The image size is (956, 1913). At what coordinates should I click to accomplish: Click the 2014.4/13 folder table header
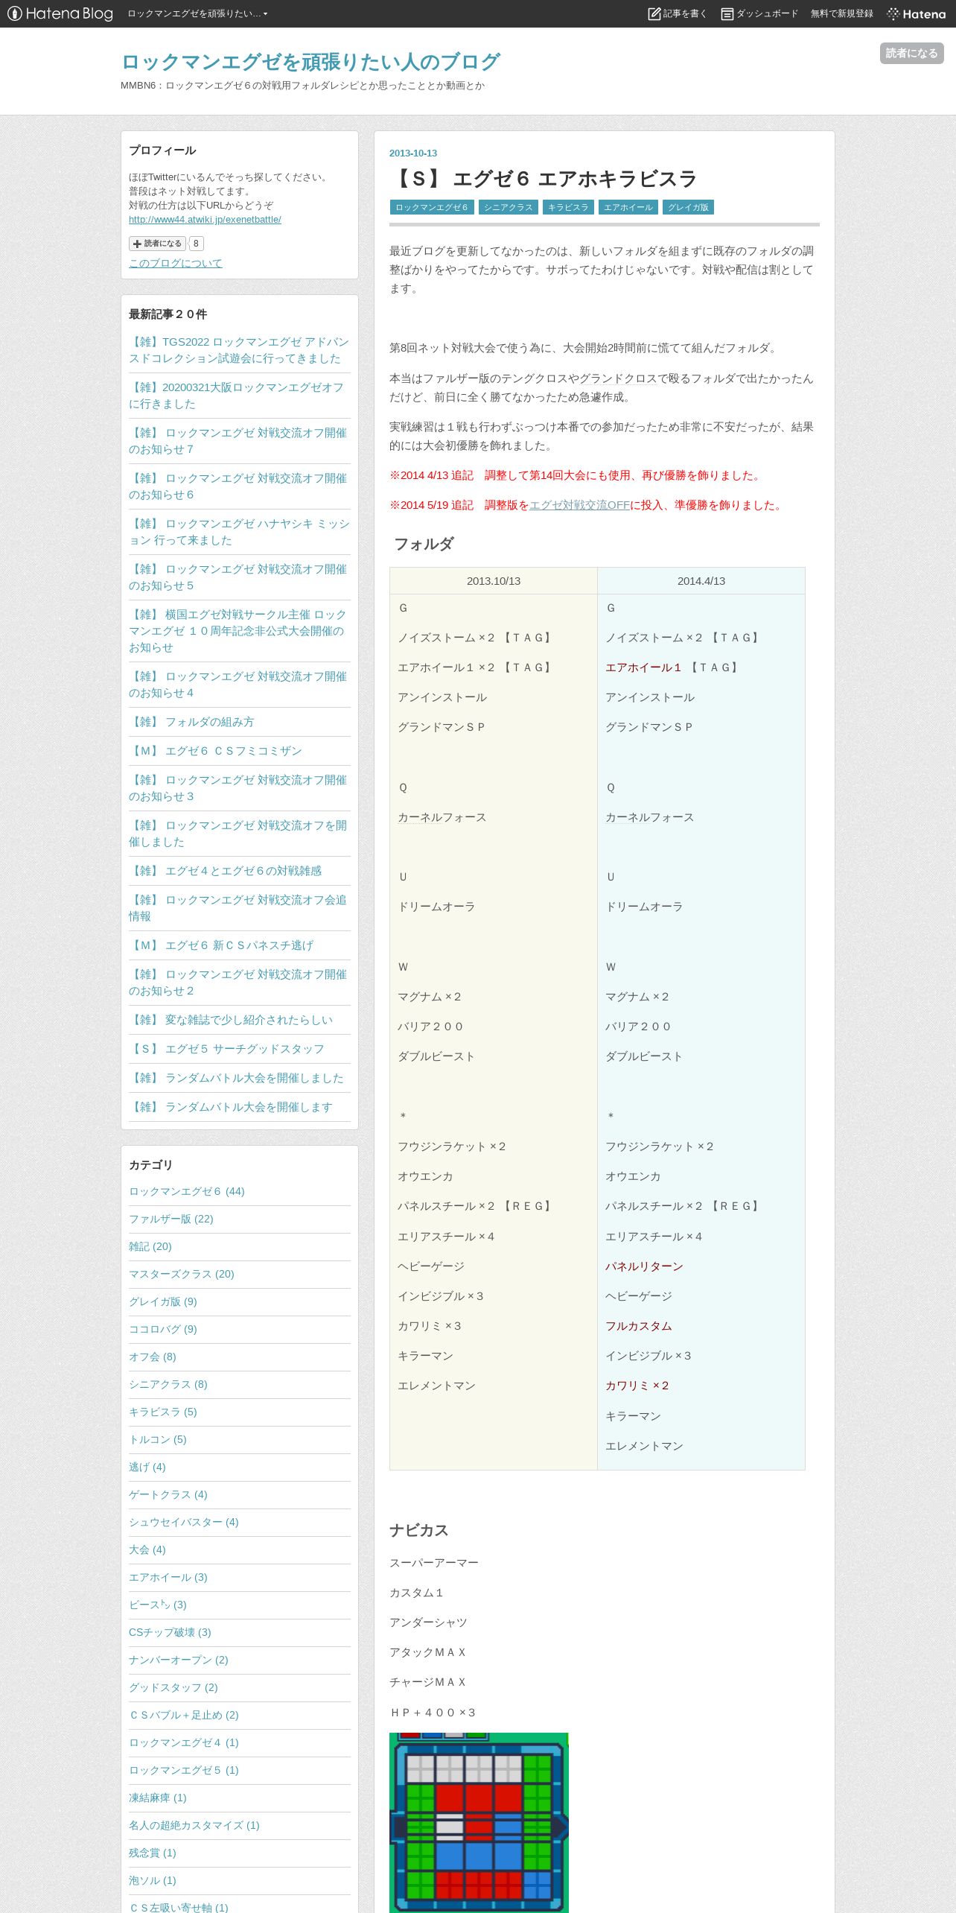click(701, 581)
